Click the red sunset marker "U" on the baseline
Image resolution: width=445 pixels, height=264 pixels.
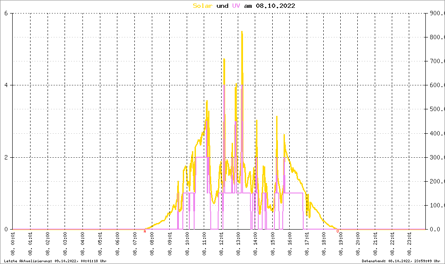[x=337, y=231]
